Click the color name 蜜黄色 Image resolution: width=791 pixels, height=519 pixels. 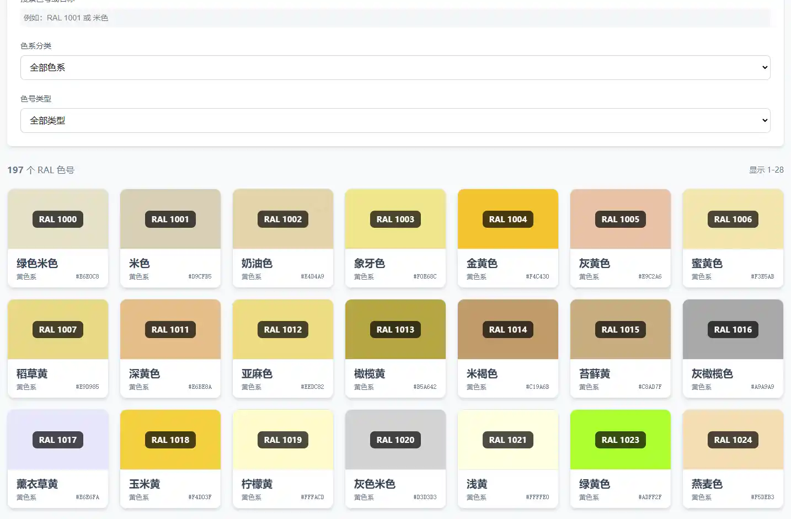click(x=707, y=264)
